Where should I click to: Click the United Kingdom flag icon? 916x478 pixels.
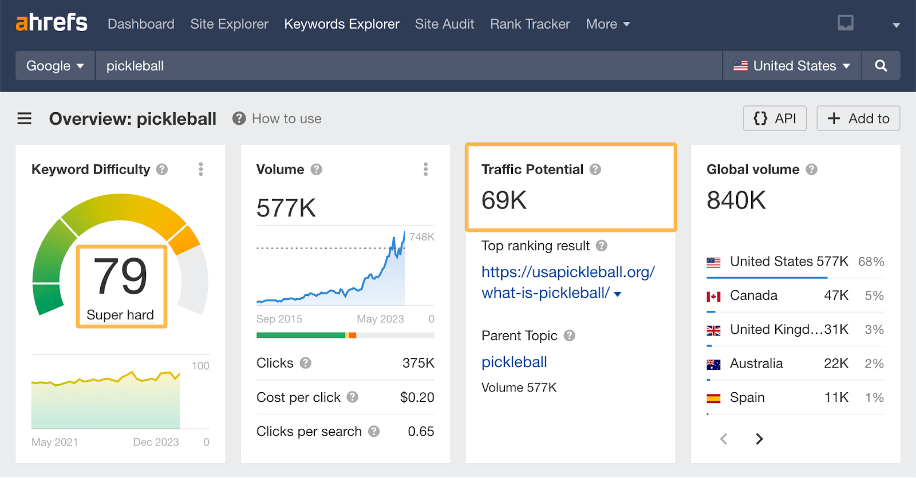coord(713,330)
